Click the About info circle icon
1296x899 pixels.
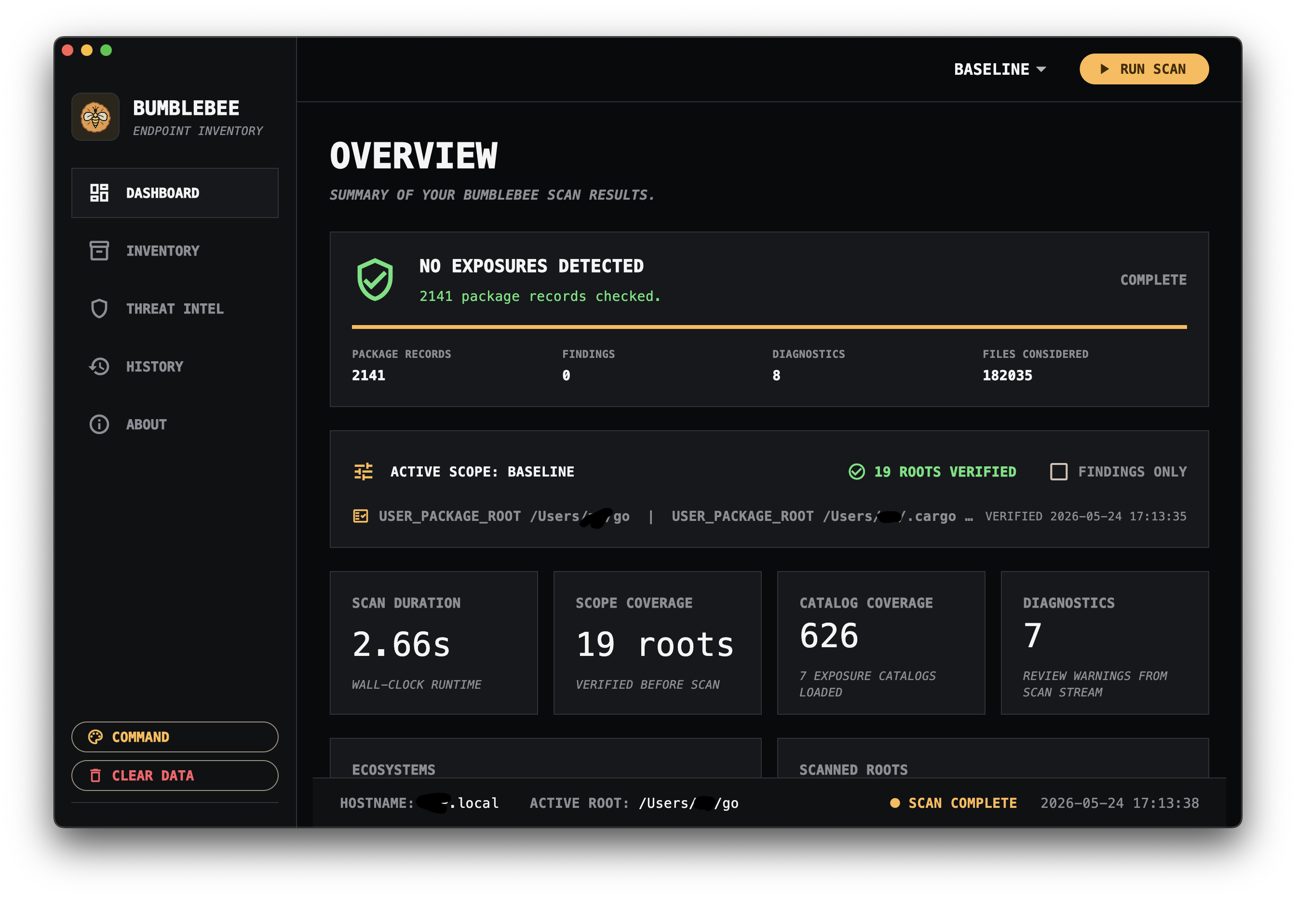pos(99,424)
